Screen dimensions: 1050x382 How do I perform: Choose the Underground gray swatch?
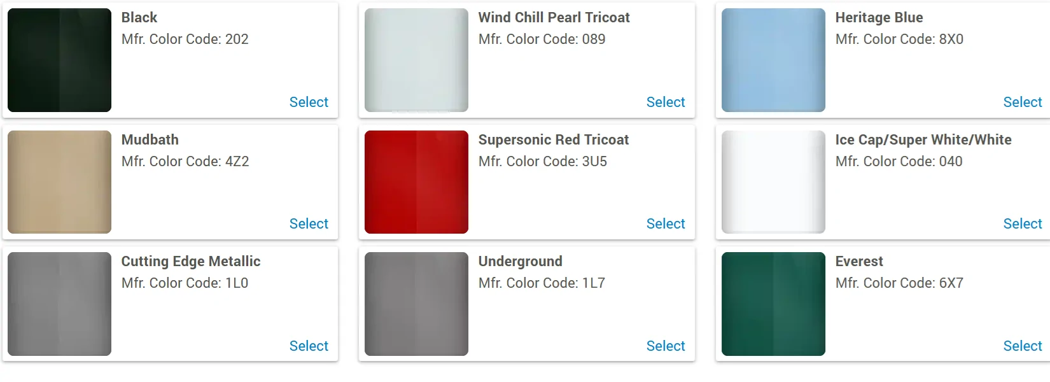[416, 304]
